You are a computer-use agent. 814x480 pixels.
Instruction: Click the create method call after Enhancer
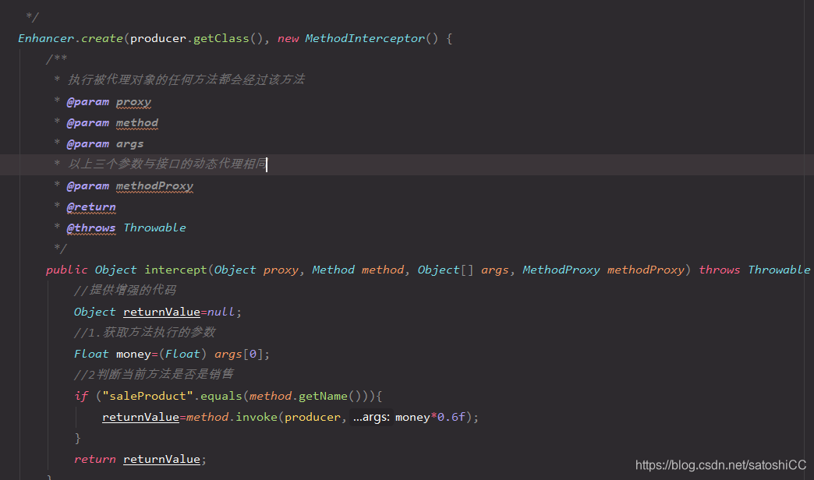pos(101,38)
